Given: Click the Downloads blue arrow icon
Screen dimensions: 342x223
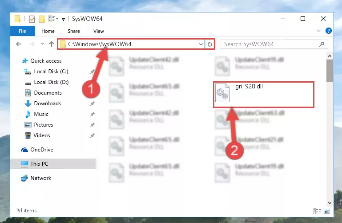Looking at the screenshot, I should pos(28,104).
